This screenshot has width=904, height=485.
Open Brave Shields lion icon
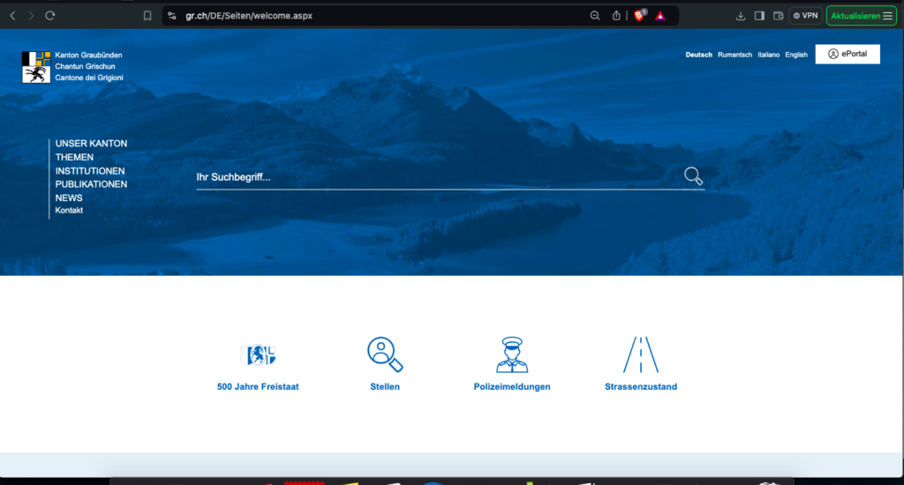click(639, 16)
